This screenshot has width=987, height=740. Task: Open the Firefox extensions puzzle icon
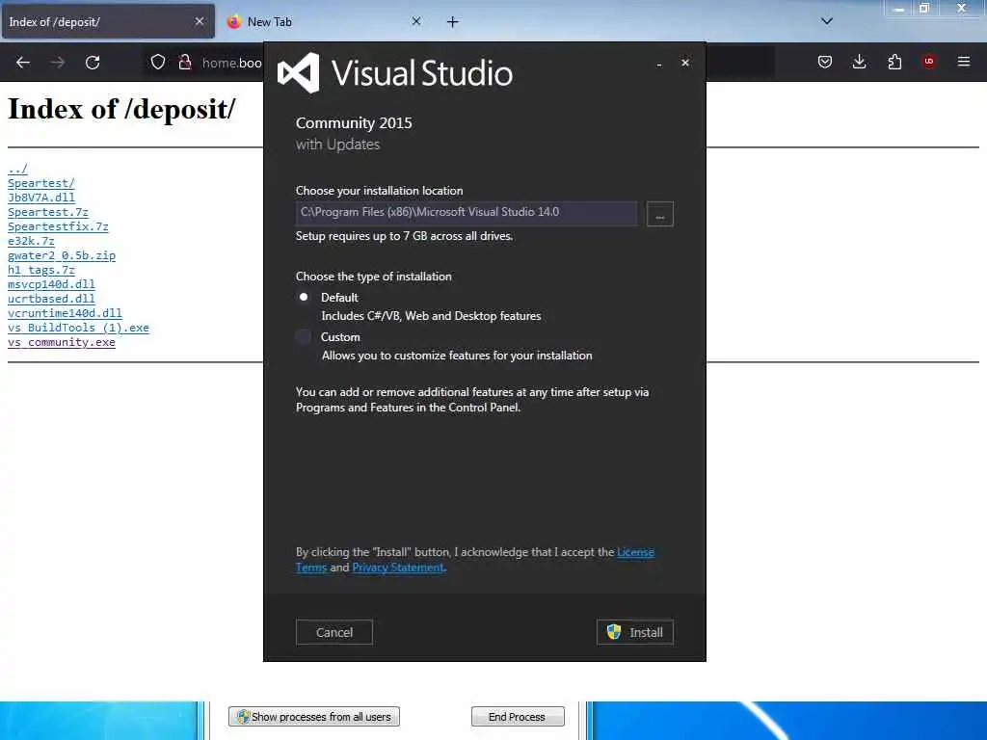894,62
